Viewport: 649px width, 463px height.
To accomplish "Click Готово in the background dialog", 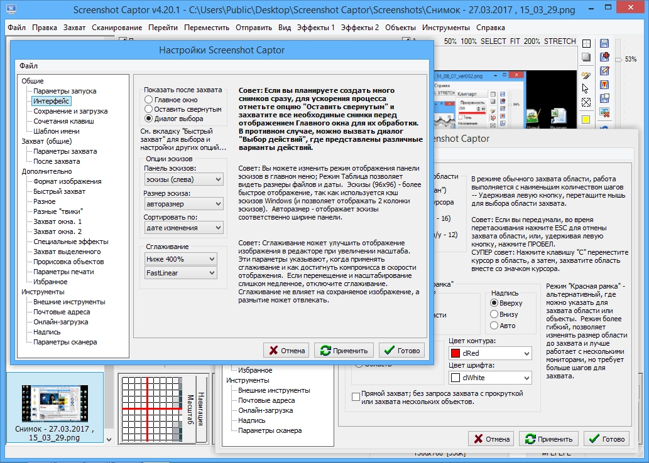I will [607, 439].
